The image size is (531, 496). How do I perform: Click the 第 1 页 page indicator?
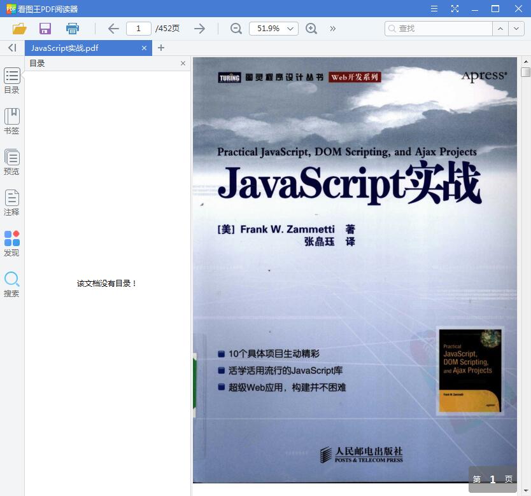(x=493, y=479)
